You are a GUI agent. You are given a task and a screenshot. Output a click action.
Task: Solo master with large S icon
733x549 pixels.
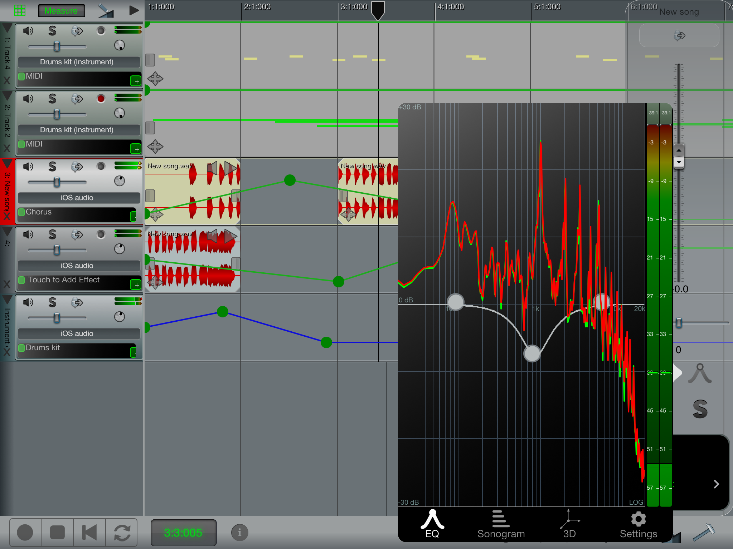coord(700,409)
